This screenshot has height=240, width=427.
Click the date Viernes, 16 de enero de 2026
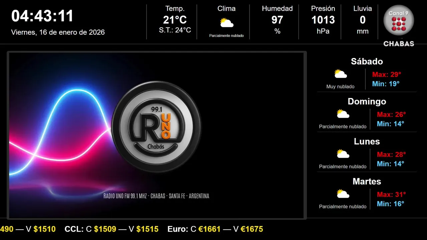click(58, 32)
